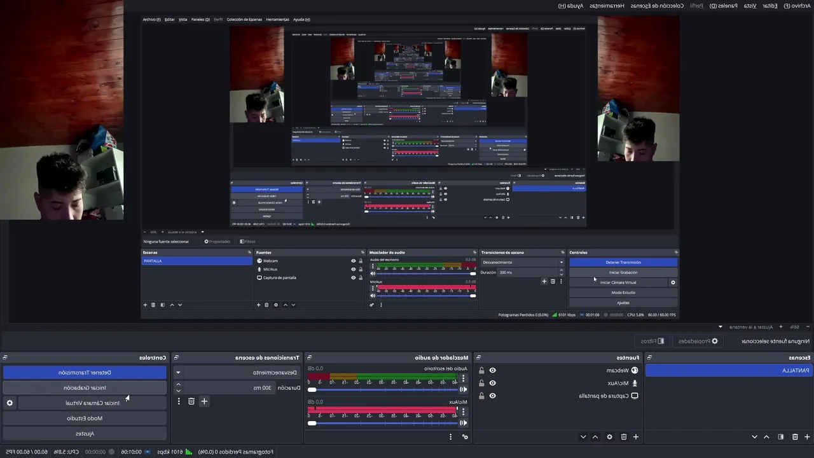Open audio mixer bottom three-dot menu

(450, 437)
